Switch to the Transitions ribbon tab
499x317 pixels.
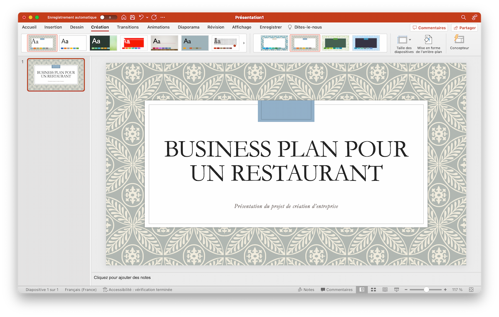point(128,27)
